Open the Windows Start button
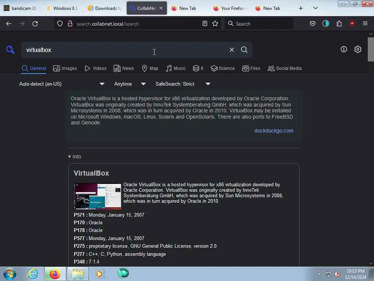 pyautogui.click(x=10, y=274)
